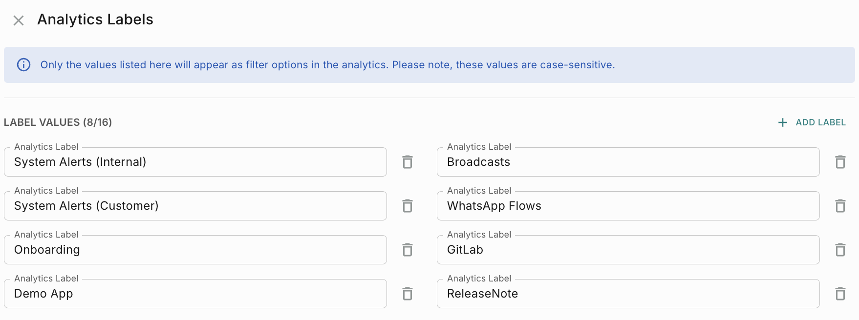
Task: Click the info icon in the banner
Action: (x=23, y=65)
